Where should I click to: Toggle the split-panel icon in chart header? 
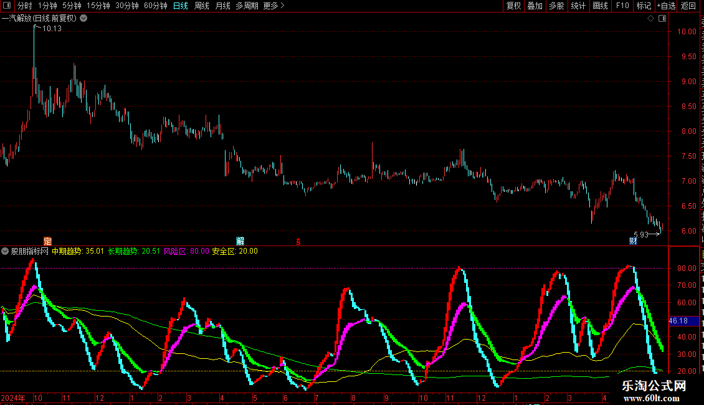(x=662, y=19)
